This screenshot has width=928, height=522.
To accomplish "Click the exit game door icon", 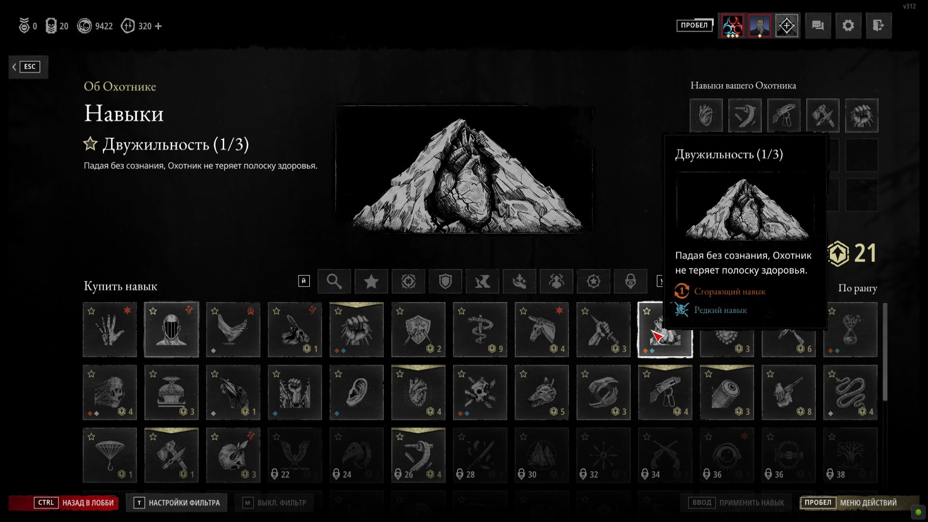I will [x=878, y=26].
